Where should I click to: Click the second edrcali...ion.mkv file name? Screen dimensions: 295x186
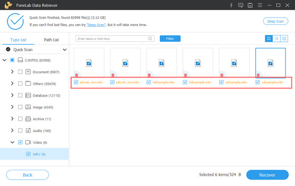click(127, 82)
